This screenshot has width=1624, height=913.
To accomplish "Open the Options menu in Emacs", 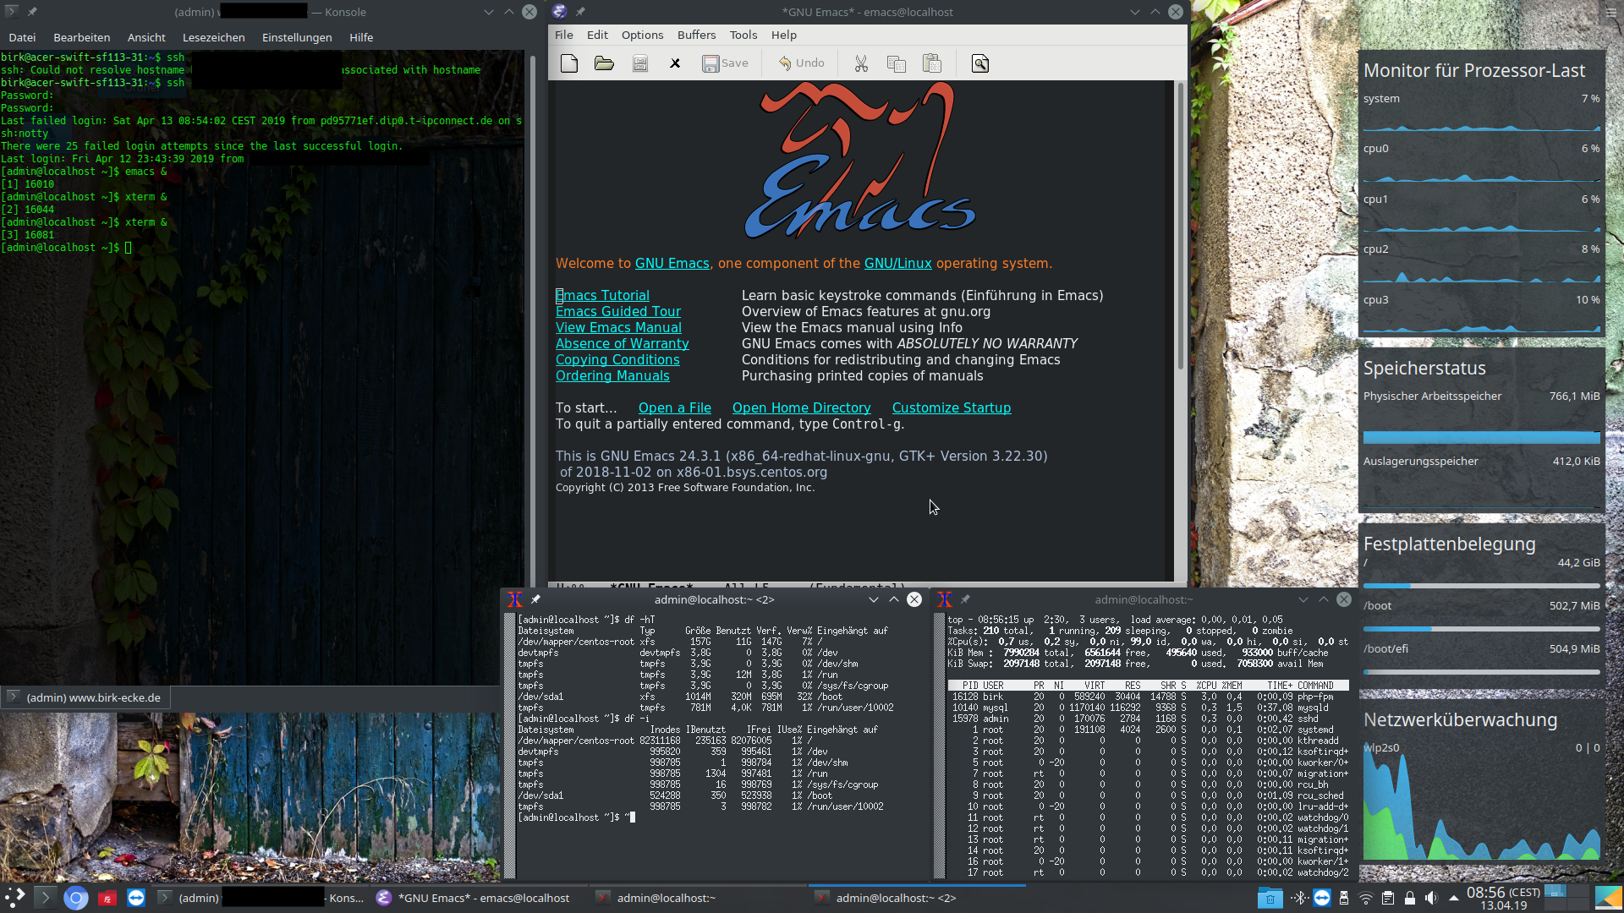I will click(x=642, y=35).
